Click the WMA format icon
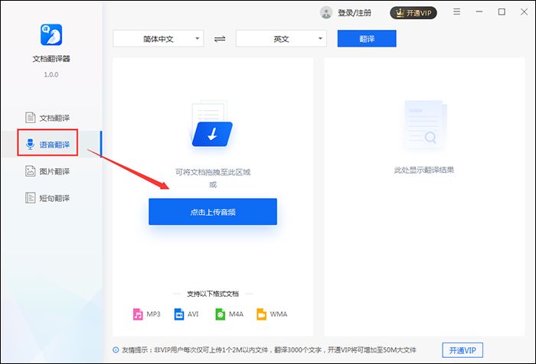Image resolution: width=536 pixels, height=364 pixels. pos(262,314)
